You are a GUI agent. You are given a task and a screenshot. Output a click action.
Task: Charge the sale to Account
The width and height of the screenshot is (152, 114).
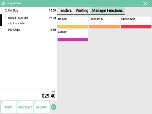click(42, 107)
